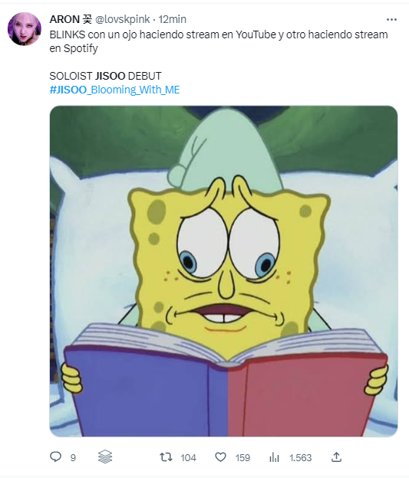This screenshot has width=409, height=478.
Task: Open the three-dot more options menu
Action: pos(391,19)
